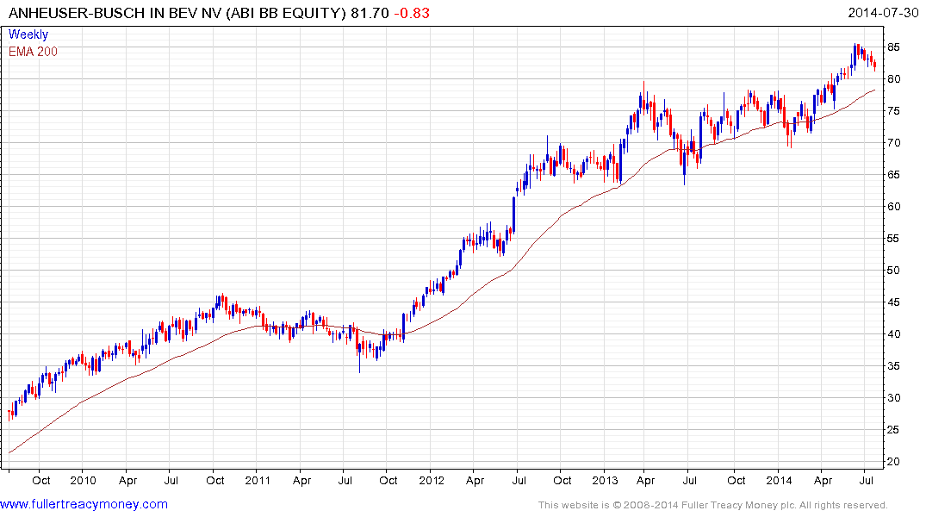Click the 70 price axis label
The image size is (926, 517).
click(x=893, y=143)
